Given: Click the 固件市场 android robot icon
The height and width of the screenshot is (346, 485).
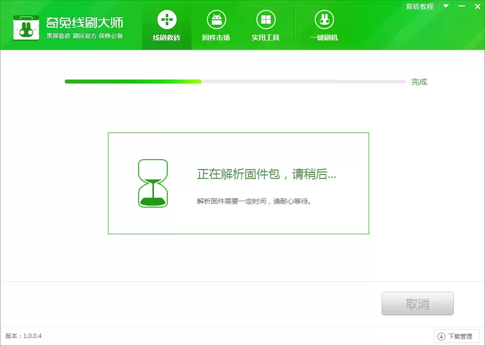Looking at the screenshot, I should [216, 19].
